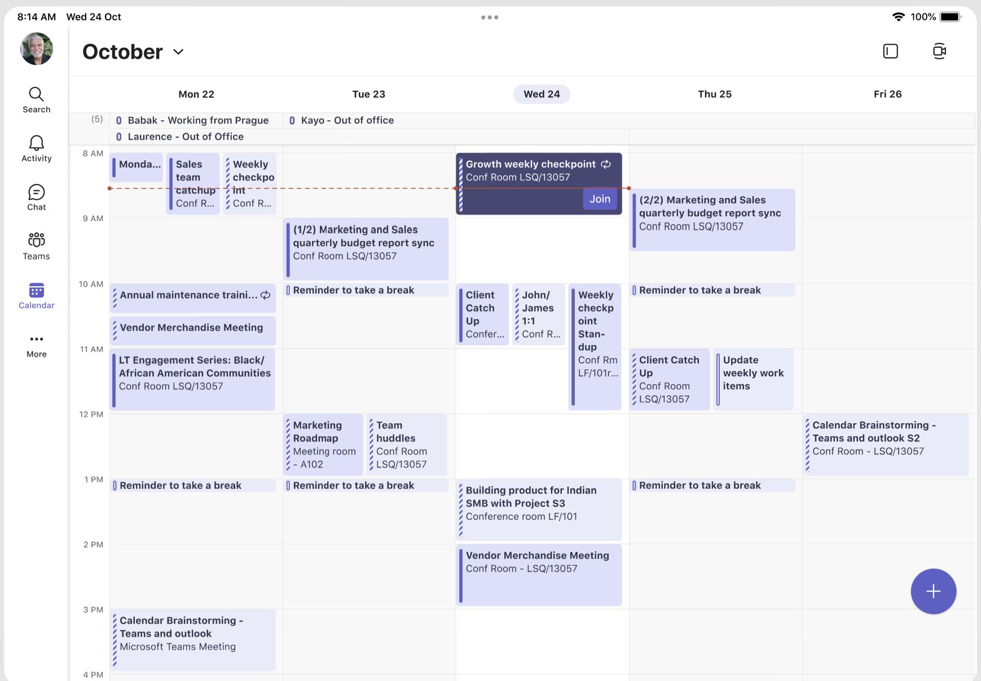981x681 pixels.
Task: Open Calendar Brainstorming event on Friday
Action: 886,445
